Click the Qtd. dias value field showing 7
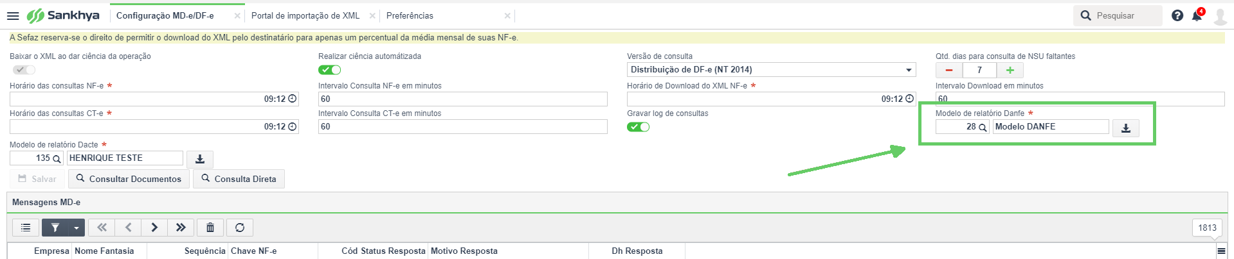This screenshot has width=1234, height=259. (x=979, y=70)
